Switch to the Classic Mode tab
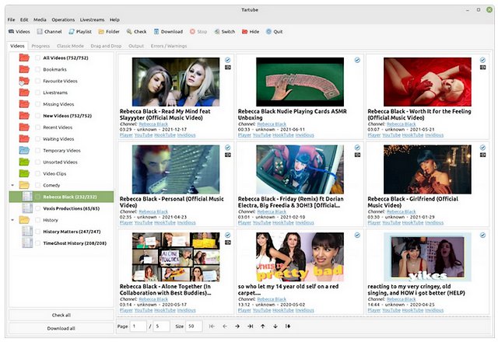This screenshot has height=342, width=498. [70, 46]
